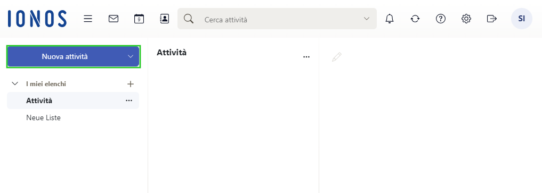
Task: Click the refresh sync icon
Action: 415,19
